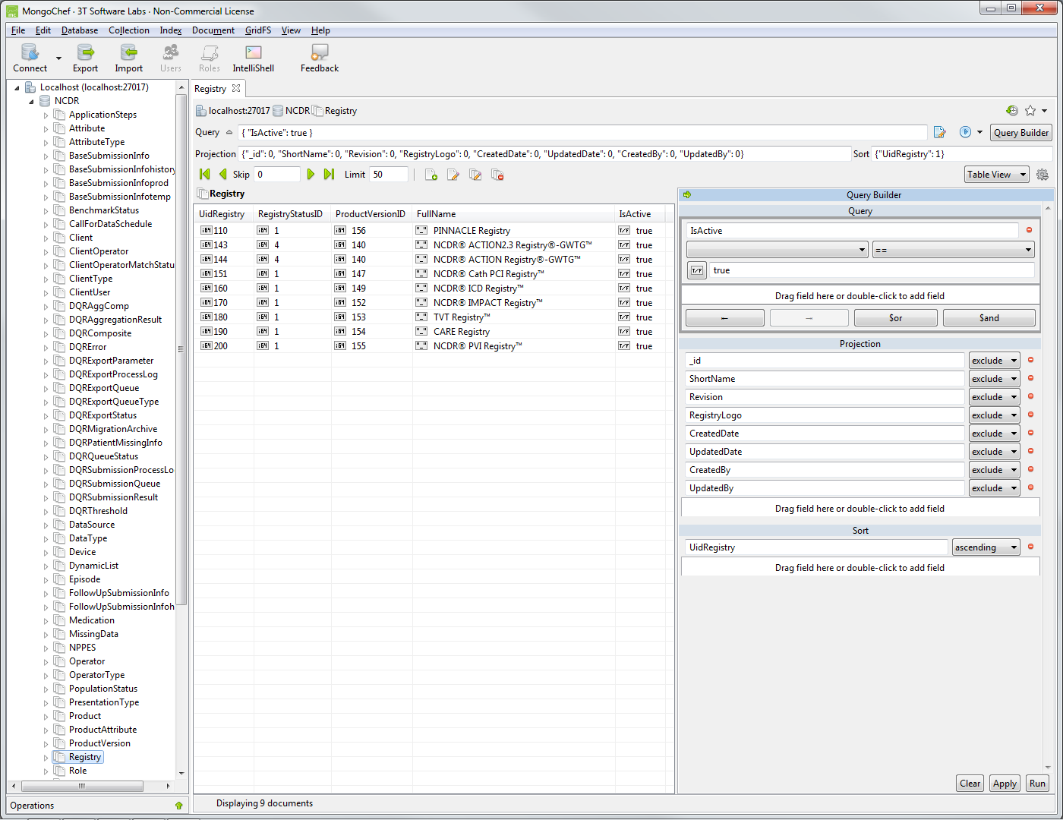
Task: Go to first page of results
Action: pyautogui.click(x=204, y=175)
